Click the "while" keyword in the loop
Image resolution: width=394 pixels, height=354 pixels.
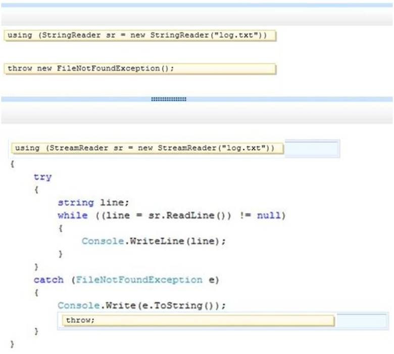point(69,215)
